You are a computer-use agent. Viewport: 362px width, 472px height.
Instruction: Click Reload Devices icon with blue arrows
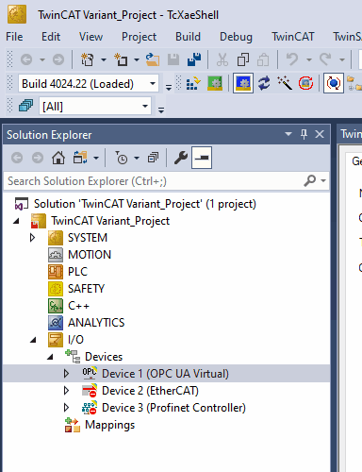(x=264, y=83)
